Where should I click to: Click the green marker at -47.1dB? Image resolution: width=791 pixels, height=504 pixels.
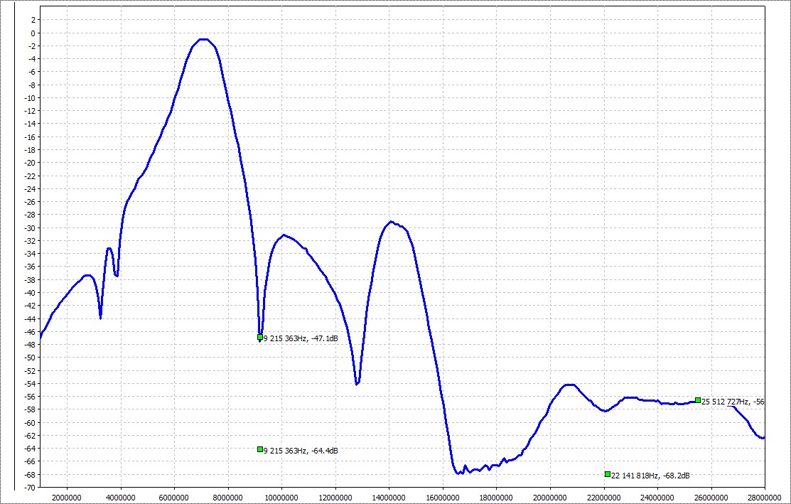[x=260, y=337]
